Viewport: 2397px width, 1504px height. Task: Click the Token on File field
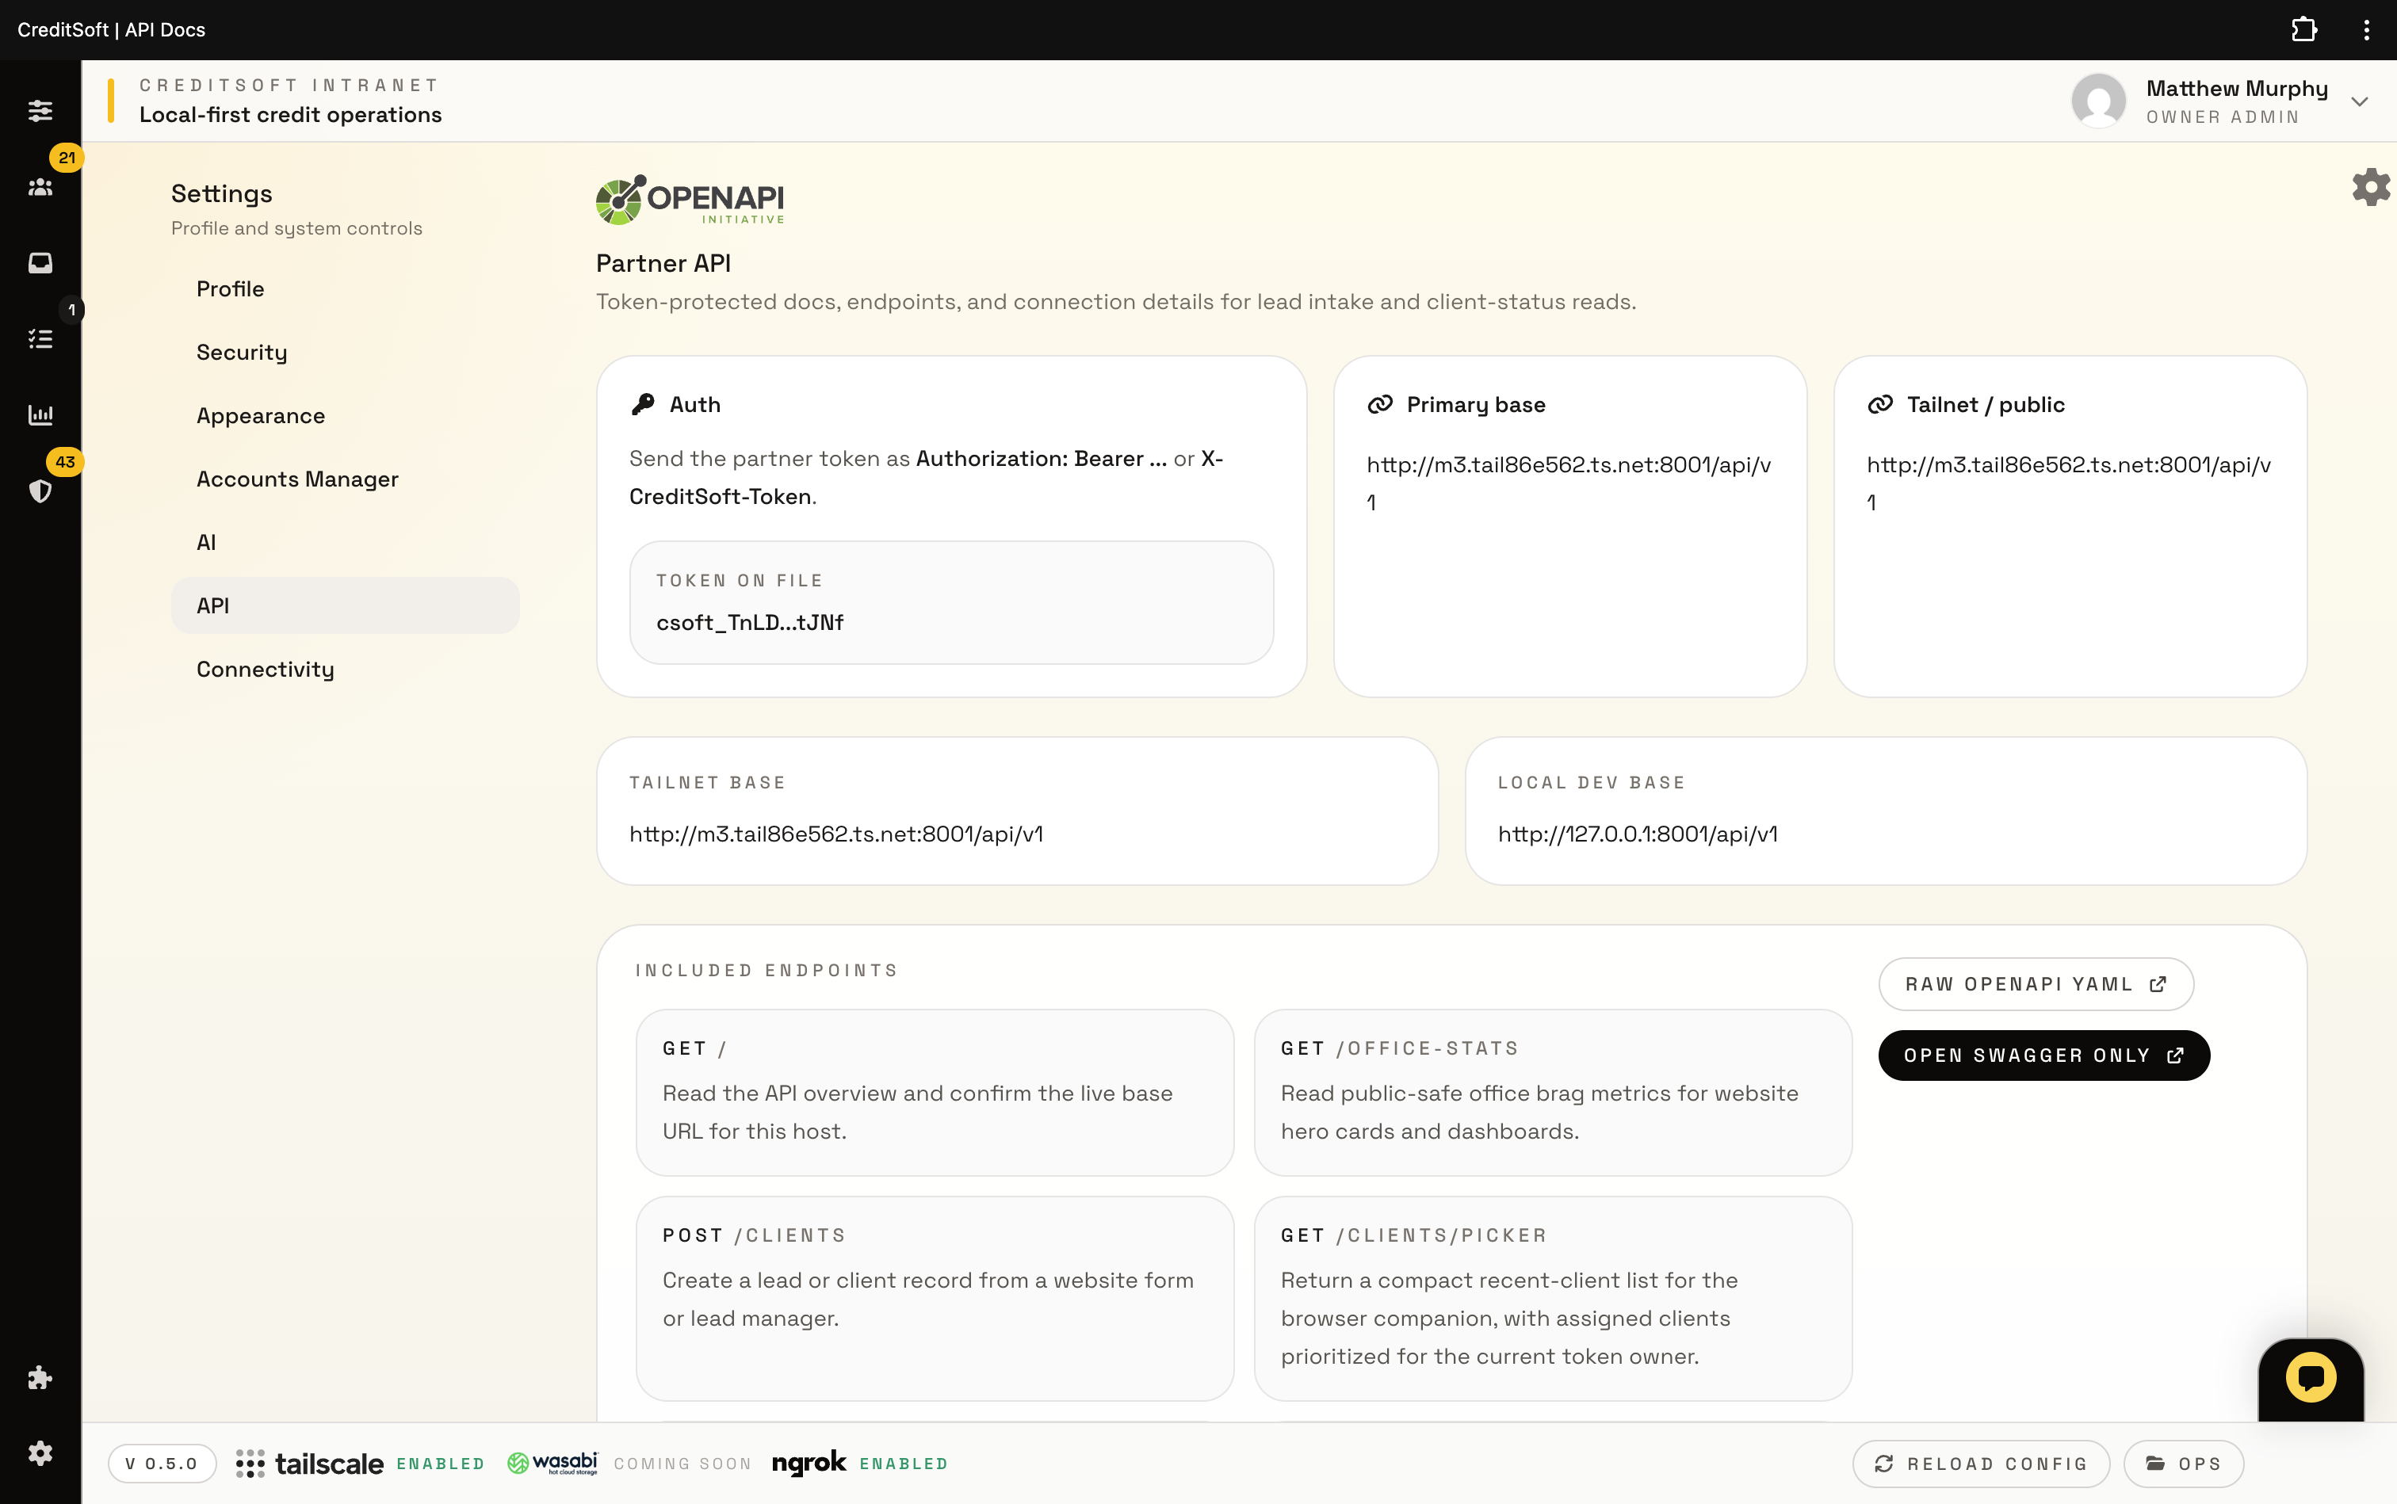tap(950, 603)
